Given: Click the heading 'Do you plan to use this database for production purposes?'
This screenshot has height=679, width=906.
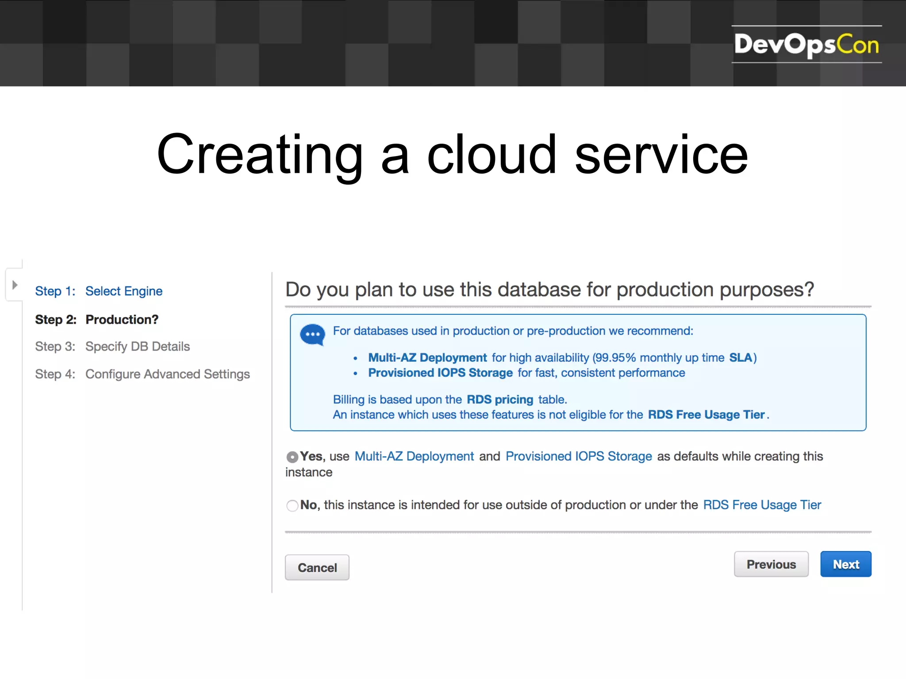Looking at the screenshot, I should (549, 290).
